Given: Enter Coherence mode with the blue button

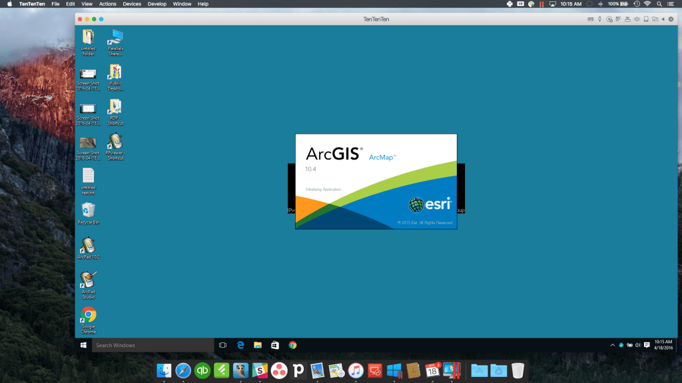Looking at the screenshot, I should (101, 19).
